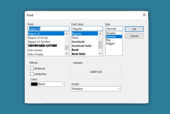
Task: Select Bold Italic font style
Action: click(85, 54)
